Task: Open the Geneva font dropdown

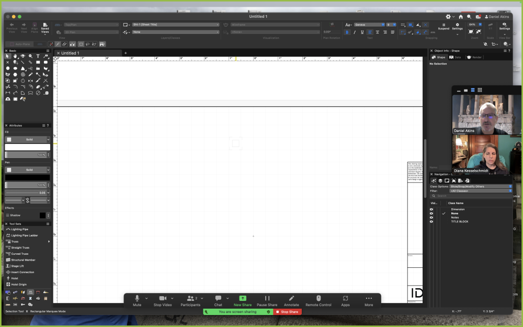Action: (x=369, y=25)
